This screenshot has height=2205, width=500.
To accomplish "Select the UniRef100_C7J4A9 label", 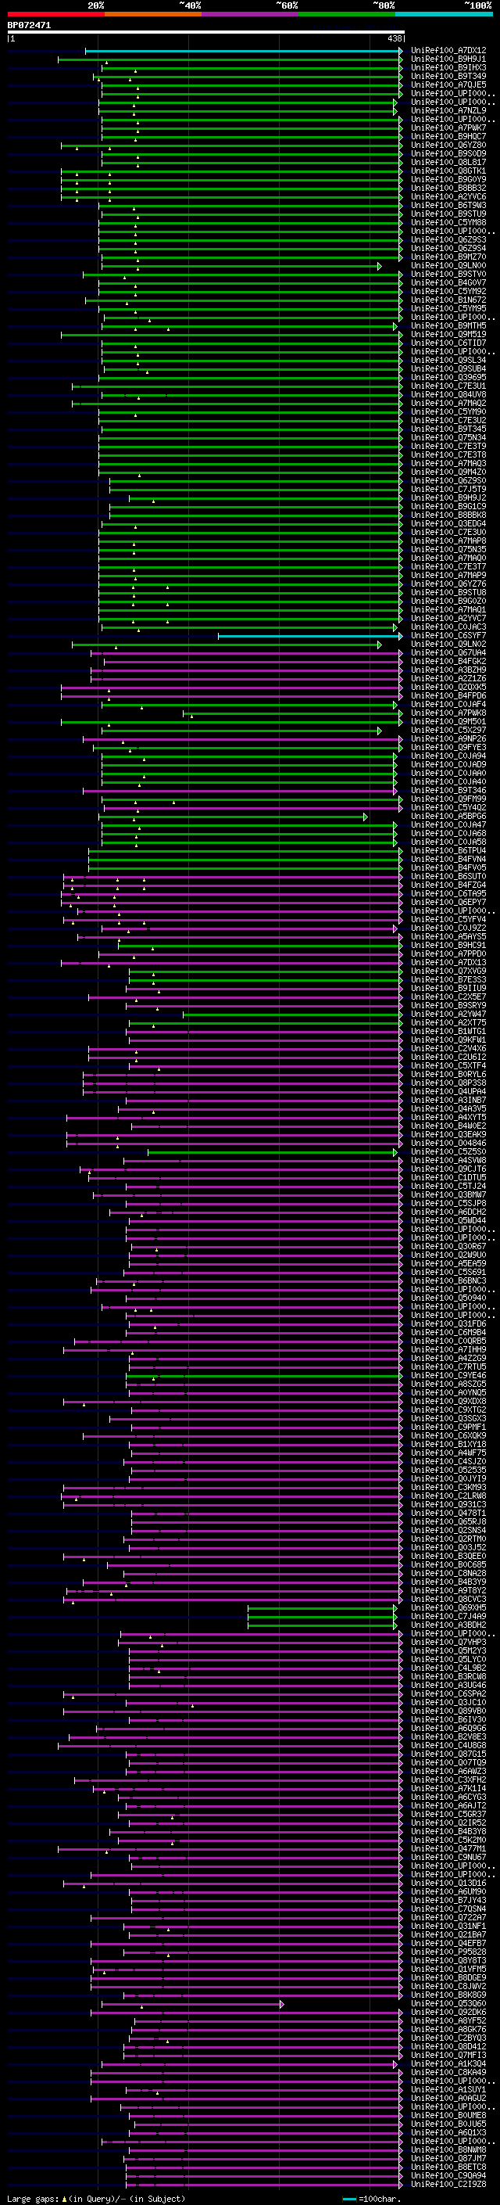I will (x=448, y=1617).
